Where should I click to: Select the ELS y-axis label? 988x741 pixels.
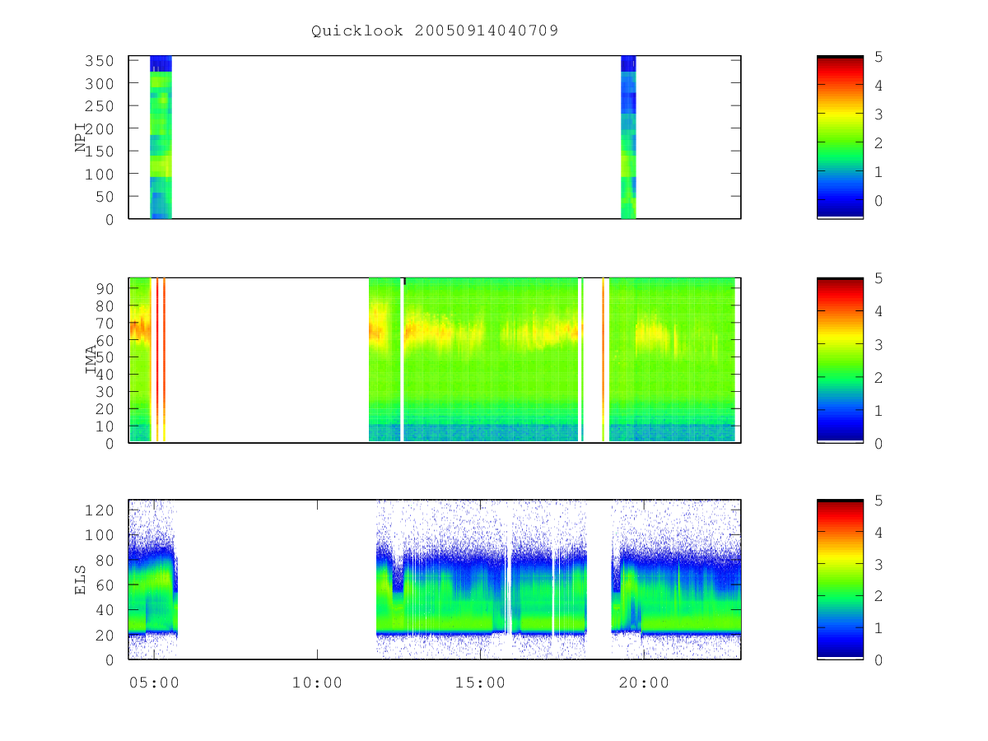82,580
